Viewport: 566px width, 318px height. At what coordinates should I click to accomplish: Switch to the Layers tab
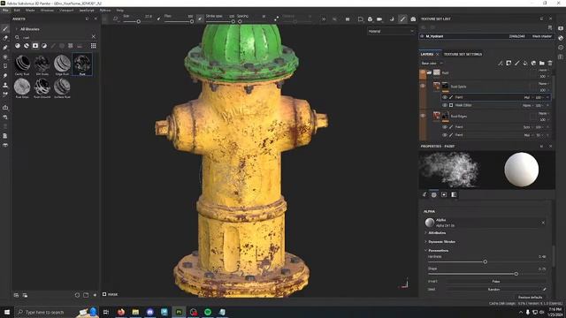click(427, 54)
